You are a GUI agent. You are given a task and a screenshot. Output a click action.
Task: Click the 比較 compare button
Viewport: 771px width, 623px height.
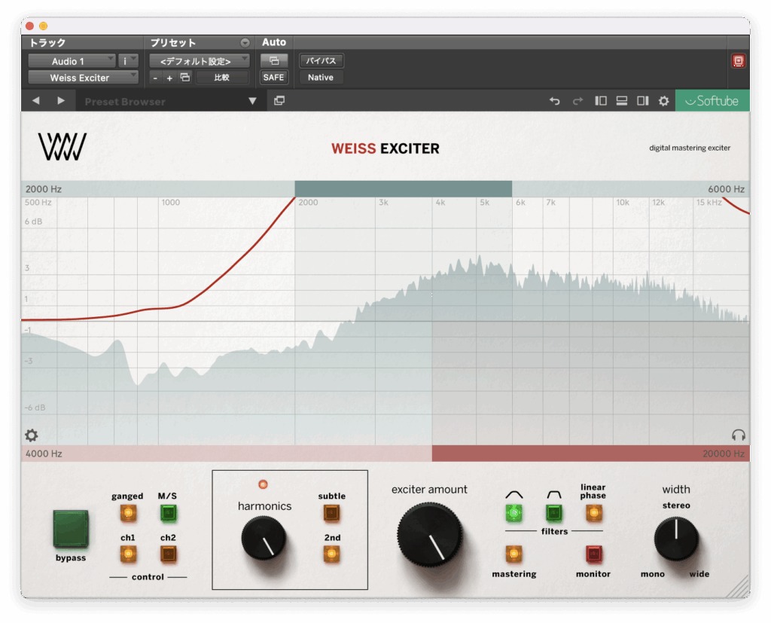click(x=222, y=78)
